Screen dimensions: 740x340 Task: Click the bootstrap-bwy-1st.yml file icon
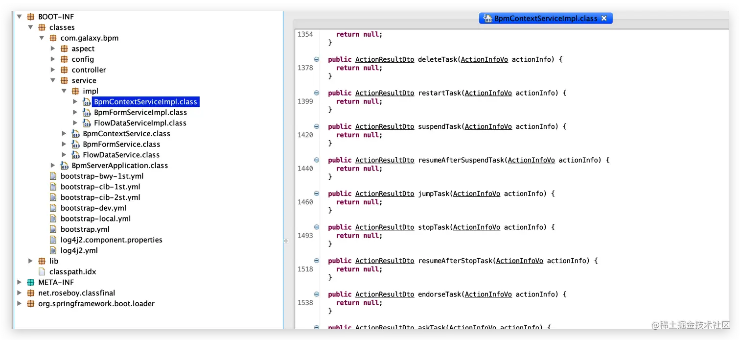(53, 176)
